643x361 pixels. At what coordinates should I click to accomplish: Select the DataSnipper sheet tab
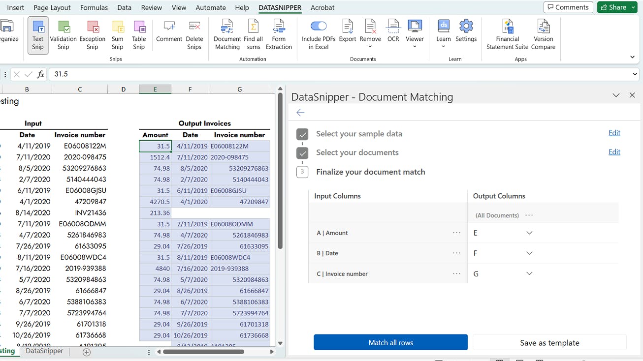point(44,351)
